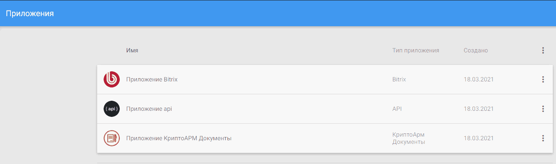
Task: Open the three-dot menu for КриптоАРМ Документы row
Action: point(543,138)
